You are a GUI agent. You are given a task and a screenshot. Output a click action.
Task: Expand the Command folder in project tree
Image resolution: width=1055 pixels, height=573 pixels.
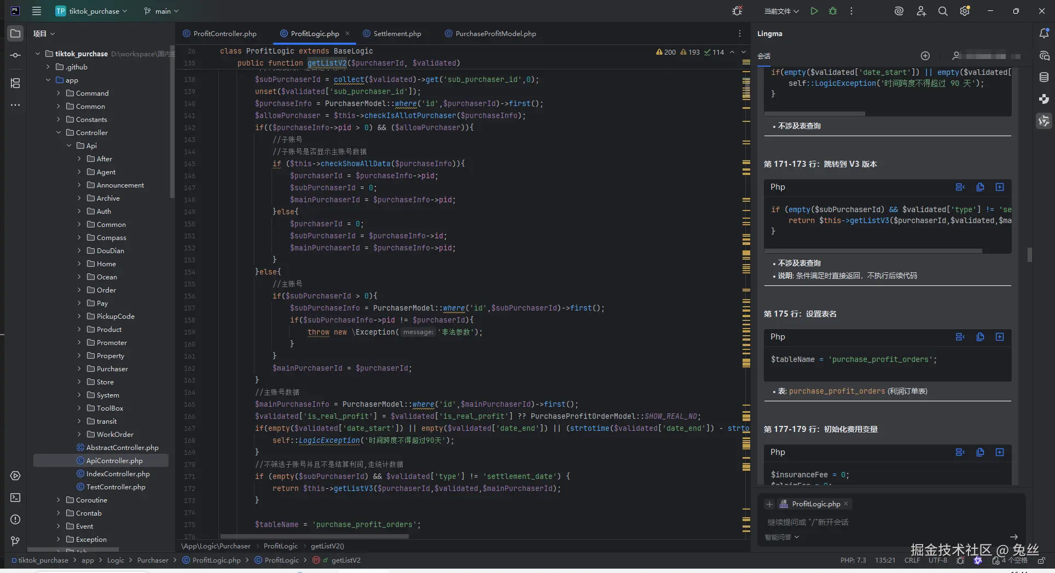coord(59,93)
